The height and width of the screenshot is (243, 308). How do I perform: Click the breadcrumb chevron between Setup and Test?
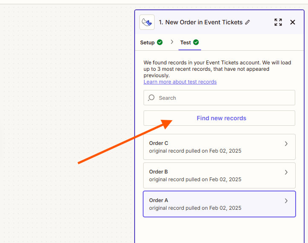click(x=172, y=42)
